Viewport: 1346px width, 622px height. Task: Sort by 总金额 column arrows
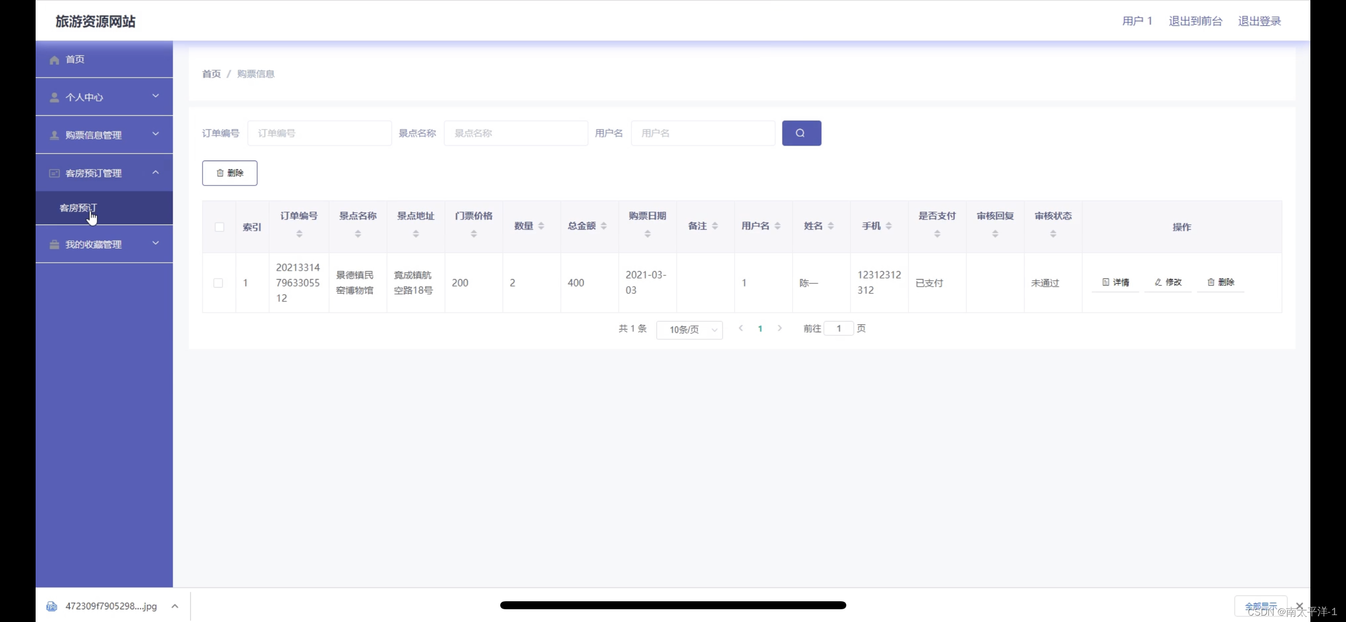tap(604, 226)
